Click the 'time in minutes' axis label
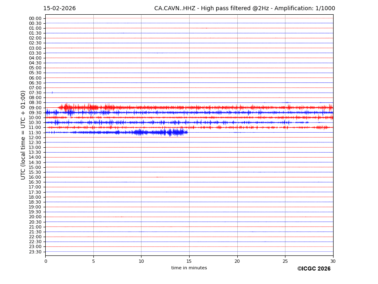 (x=189, y=268)
